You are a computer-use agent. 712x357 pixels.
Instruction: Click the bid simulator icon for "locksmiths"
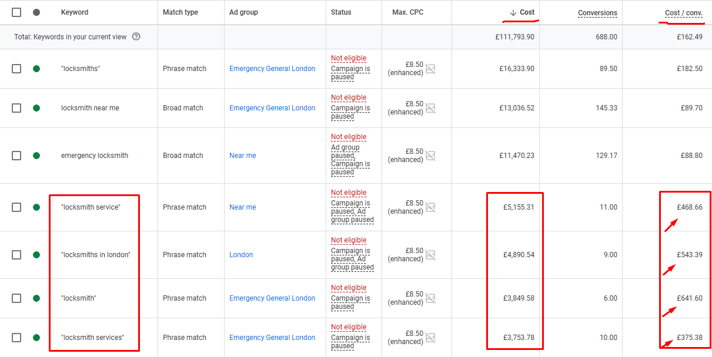pyautogui.click(x=430, y=69)
